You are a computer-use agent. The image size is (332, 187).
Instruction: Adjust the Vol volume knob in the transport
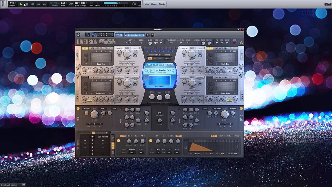[134, 4]
